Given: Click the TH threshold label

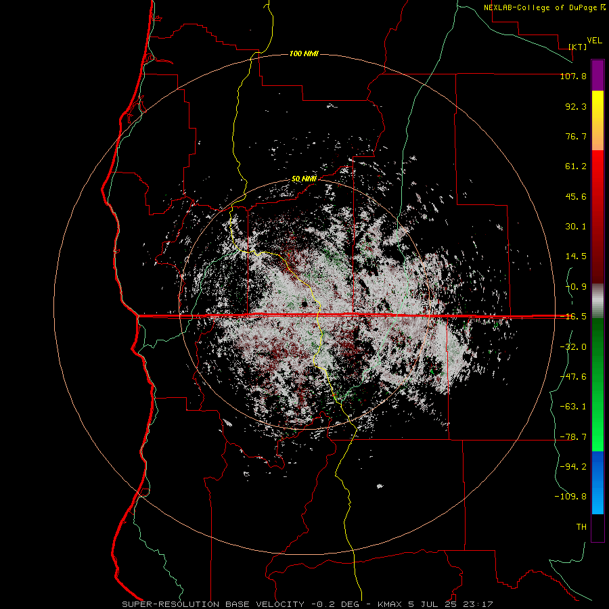Looking at the screenshot, I should [581, 527].
